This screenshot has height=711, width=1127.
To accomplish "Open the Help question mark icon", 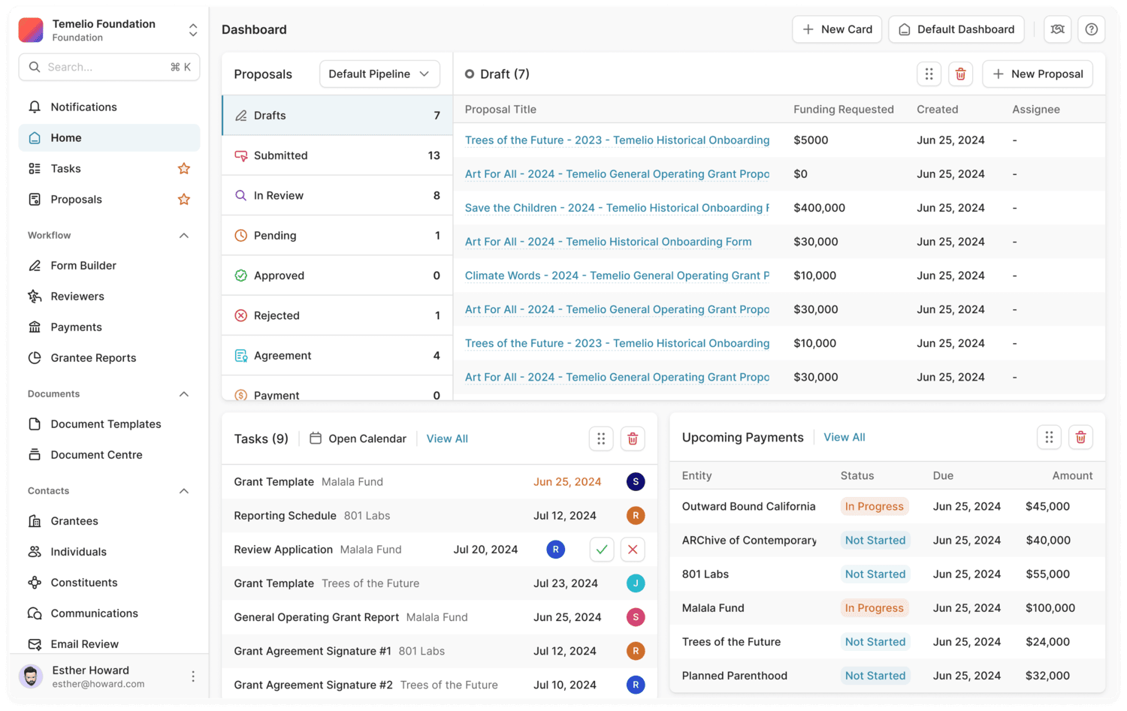I will point(1091,29).
